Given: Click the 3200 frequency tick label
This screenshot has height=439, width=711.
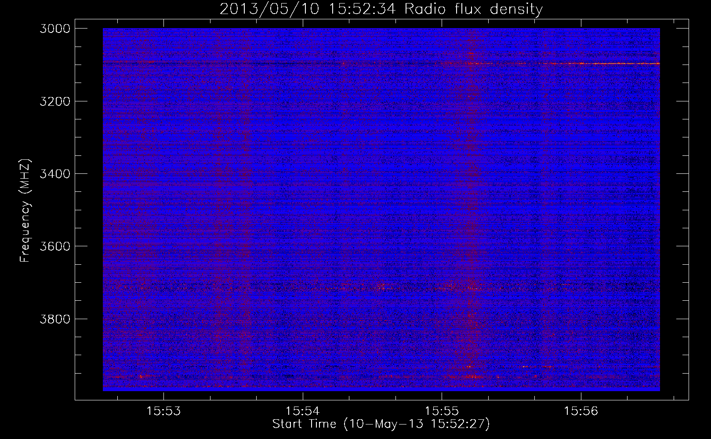Looking at the screenshot, I should click(x=55, y=101).
